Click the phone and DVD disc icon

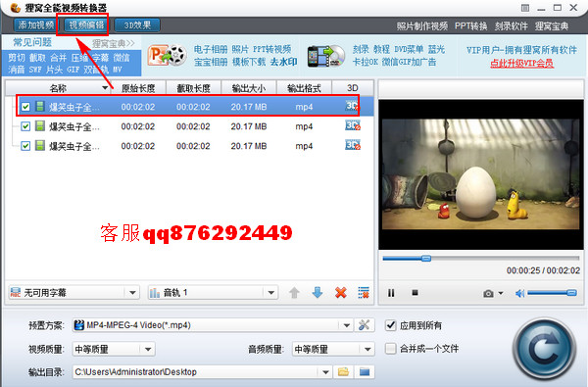point(326,56)
